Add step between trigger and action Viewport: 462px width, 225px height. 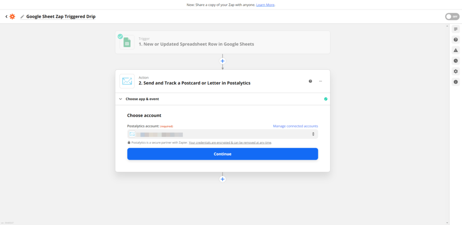(222, 61)
